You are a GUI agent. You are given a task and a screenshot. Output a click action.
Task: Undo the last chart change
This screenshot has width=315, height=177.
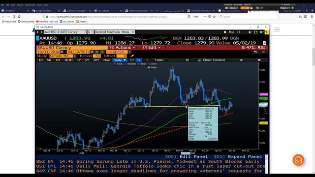click(x=255, y=52)
